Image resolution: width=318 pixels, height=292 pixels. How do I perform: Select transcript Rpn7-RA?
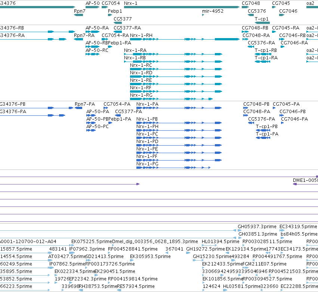(x=84, y=35)
